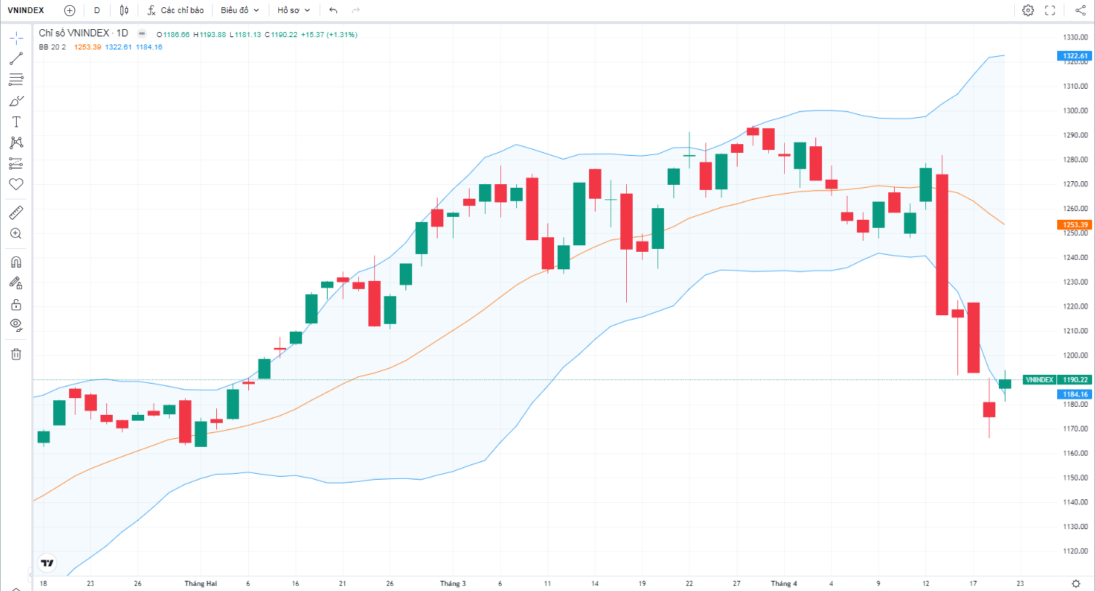This screenshot has width=1095, height=591.
Task: Open the scale settings gear at bottom right
Action: point(1076,584)
